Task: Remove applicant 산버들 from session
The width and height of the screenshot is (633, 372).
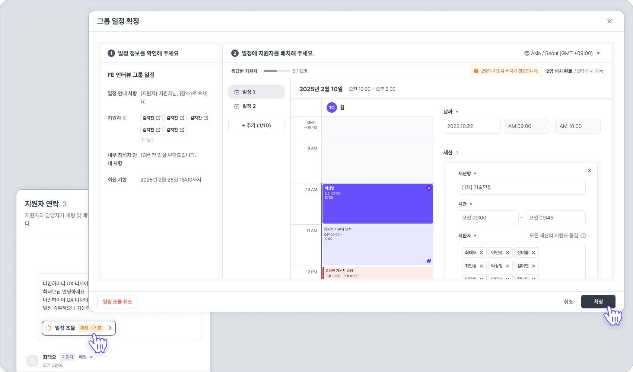Action: pyautogui.click(x=534, y=253)
